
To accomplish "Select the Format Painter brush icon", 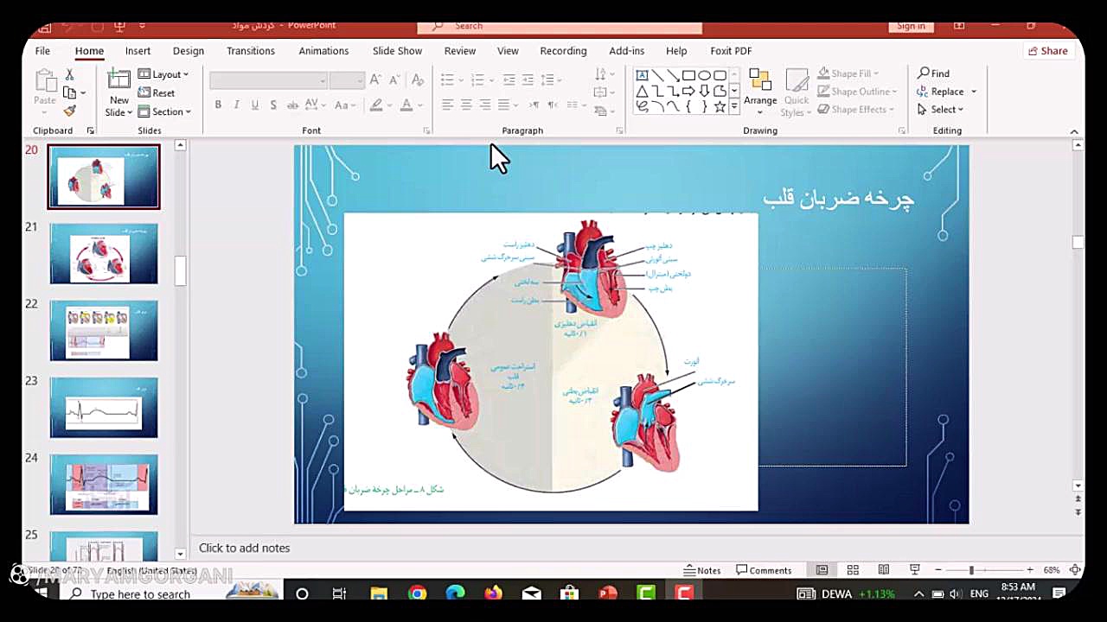I will (70, 111).
